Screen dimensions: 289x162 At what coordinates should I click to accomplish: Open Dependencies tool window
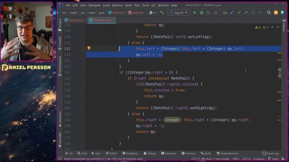click(227, 153)
